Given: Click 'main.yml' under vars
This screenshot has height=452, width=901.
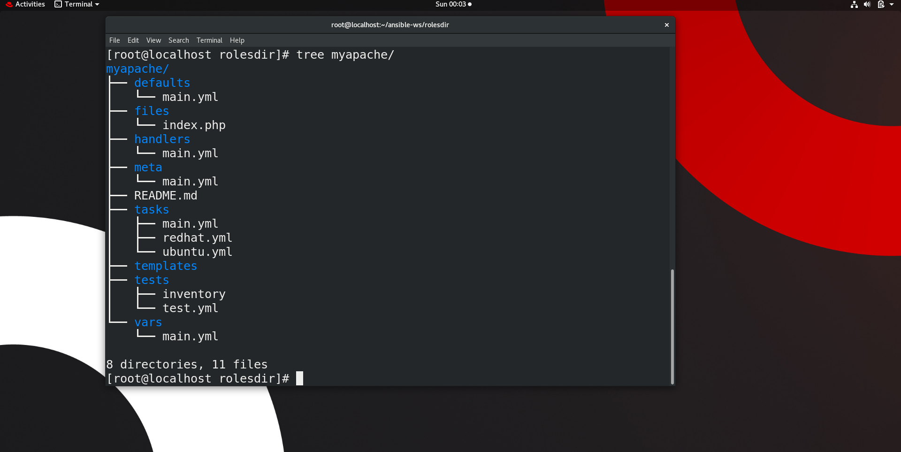Looking at the screenshot, I should (x=190, y=337).
